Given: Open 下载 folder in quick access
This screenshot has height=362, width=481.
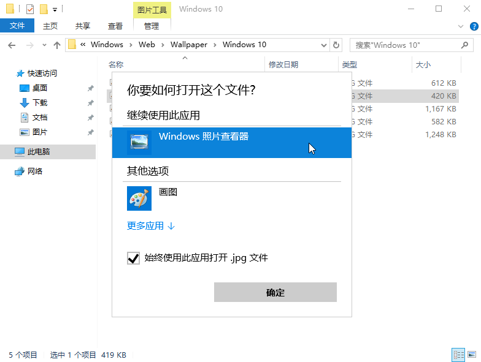Looking at the screenshot, I should [40, 103].
